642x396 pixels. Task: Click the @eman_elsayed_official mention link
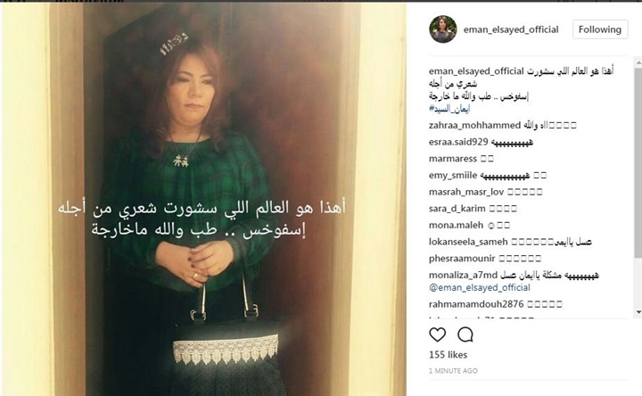click(x=480, y=287)
